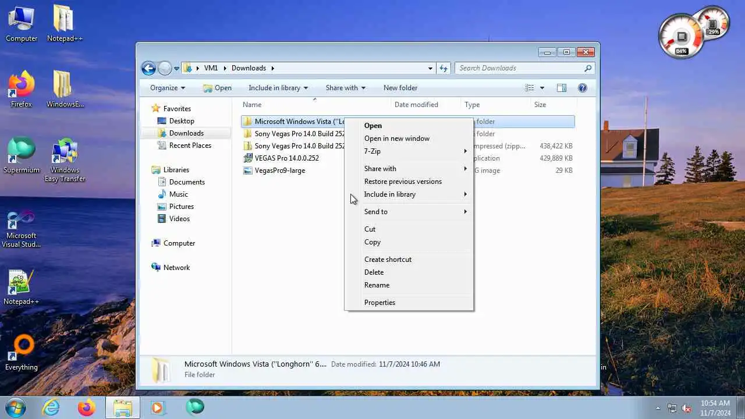The width and height of the screenshot is (745, 419).
Task: Open Include in library toolbar dropdown
Action: (278, 88)
